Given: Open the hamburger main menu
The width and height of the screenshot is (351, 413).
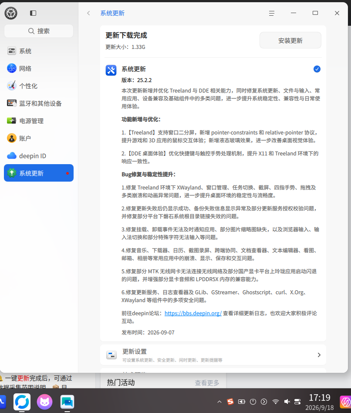Looking at the screenshot, I should [272, 13].
